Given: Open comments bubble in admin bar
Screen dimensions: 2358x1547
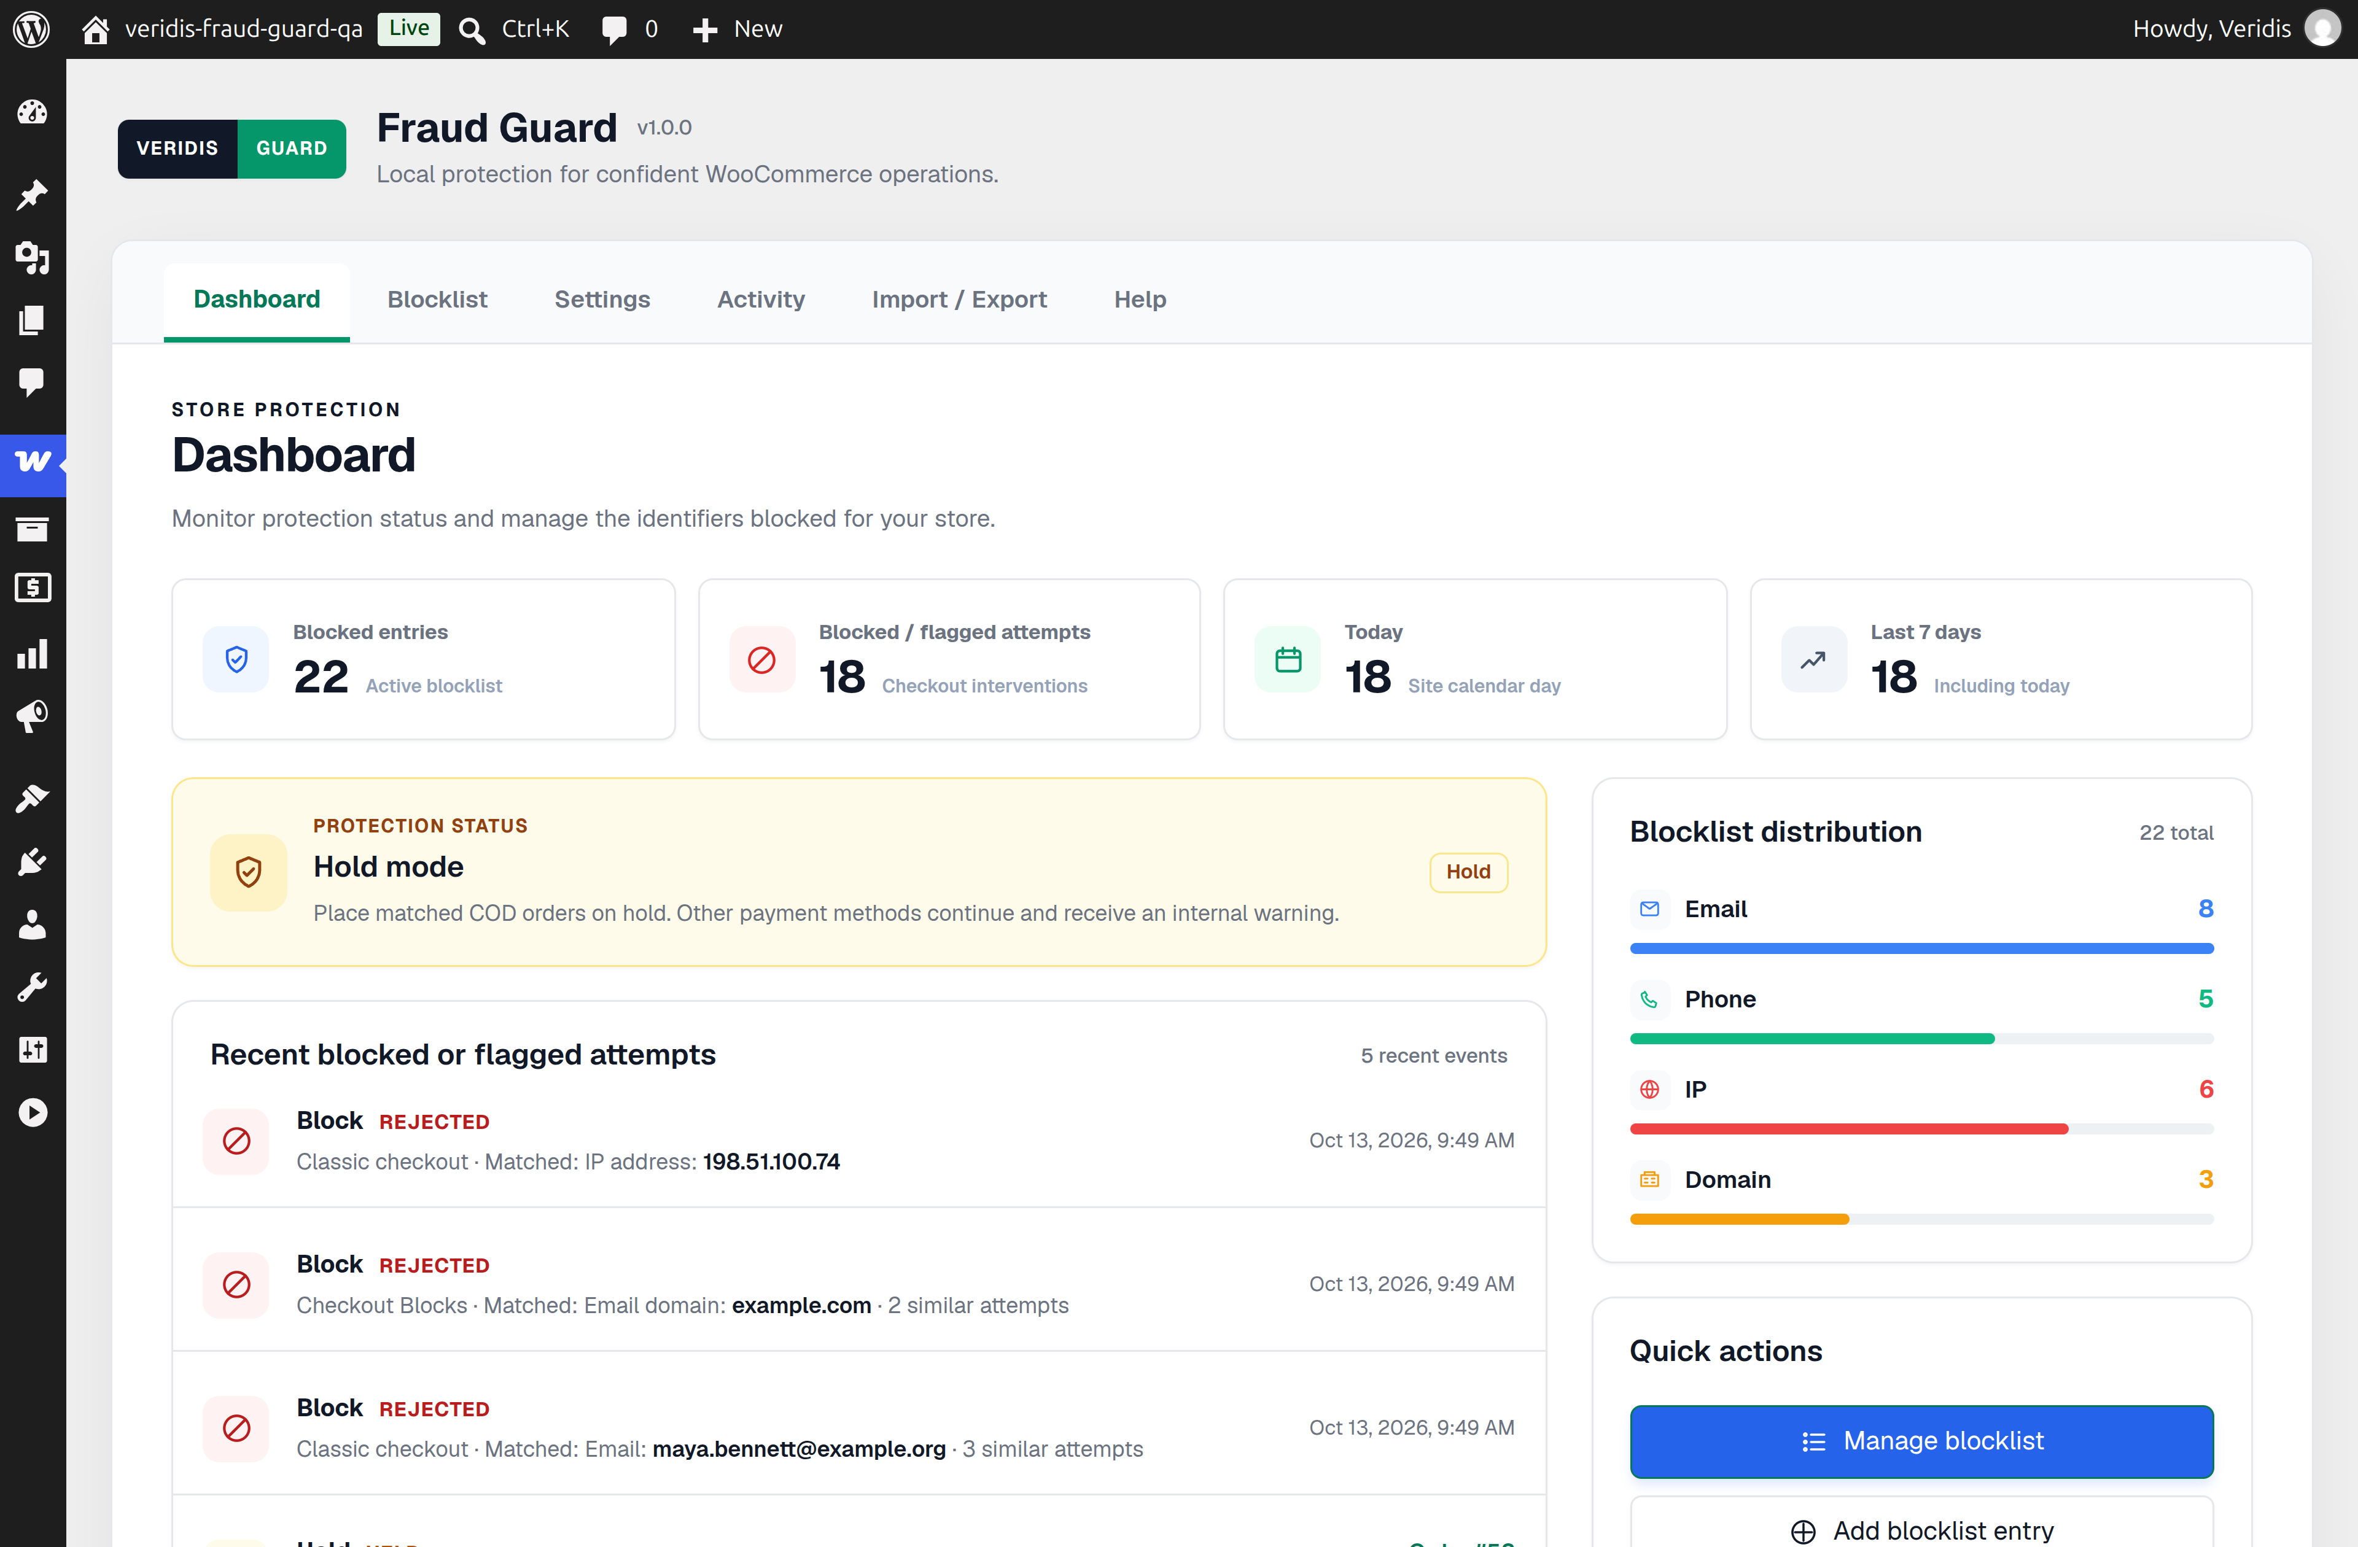Looking at the screenshot, I should click(x=614, y=29).
